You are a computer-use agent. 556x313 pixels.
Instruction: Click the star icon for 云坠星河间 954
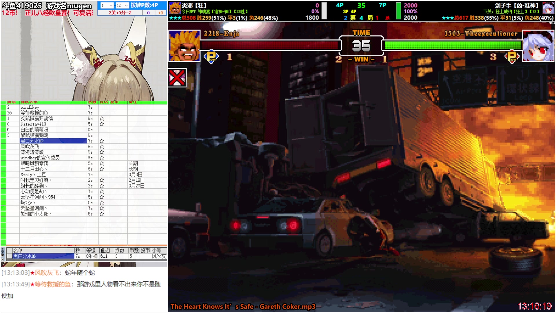(102, 197)
